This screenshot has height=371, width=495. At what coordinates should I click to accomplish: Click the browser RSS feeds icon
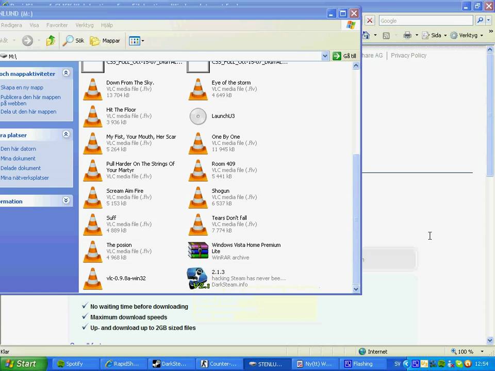[x=386, y=36]
